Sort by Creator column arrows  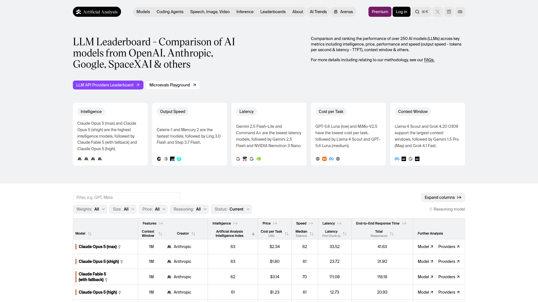[193, 233]
